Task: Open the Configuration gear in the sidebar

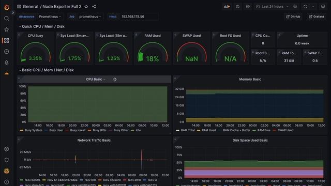Action: (x=7, y=149)
